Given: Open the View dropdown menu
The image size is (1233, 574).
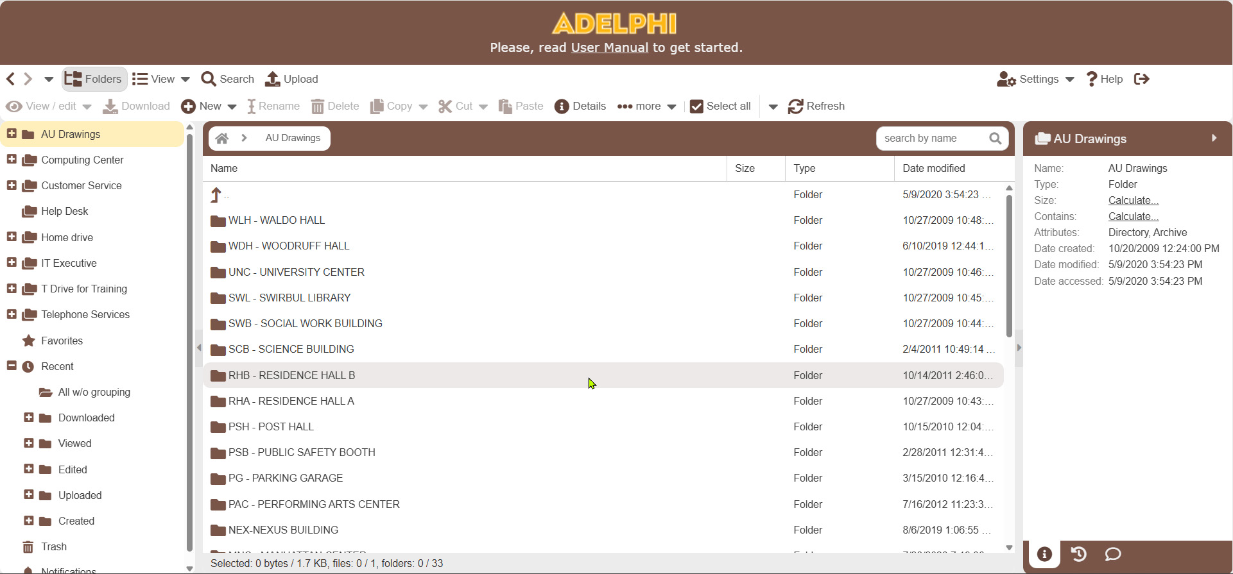Looking at the screenshot, I should click(x=161, y=79).
